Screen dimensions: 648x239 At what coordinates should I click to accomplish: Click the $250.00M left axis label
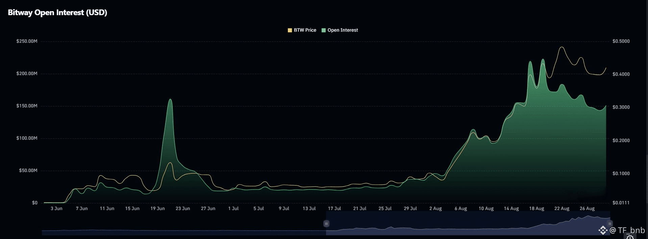[27, 41]
